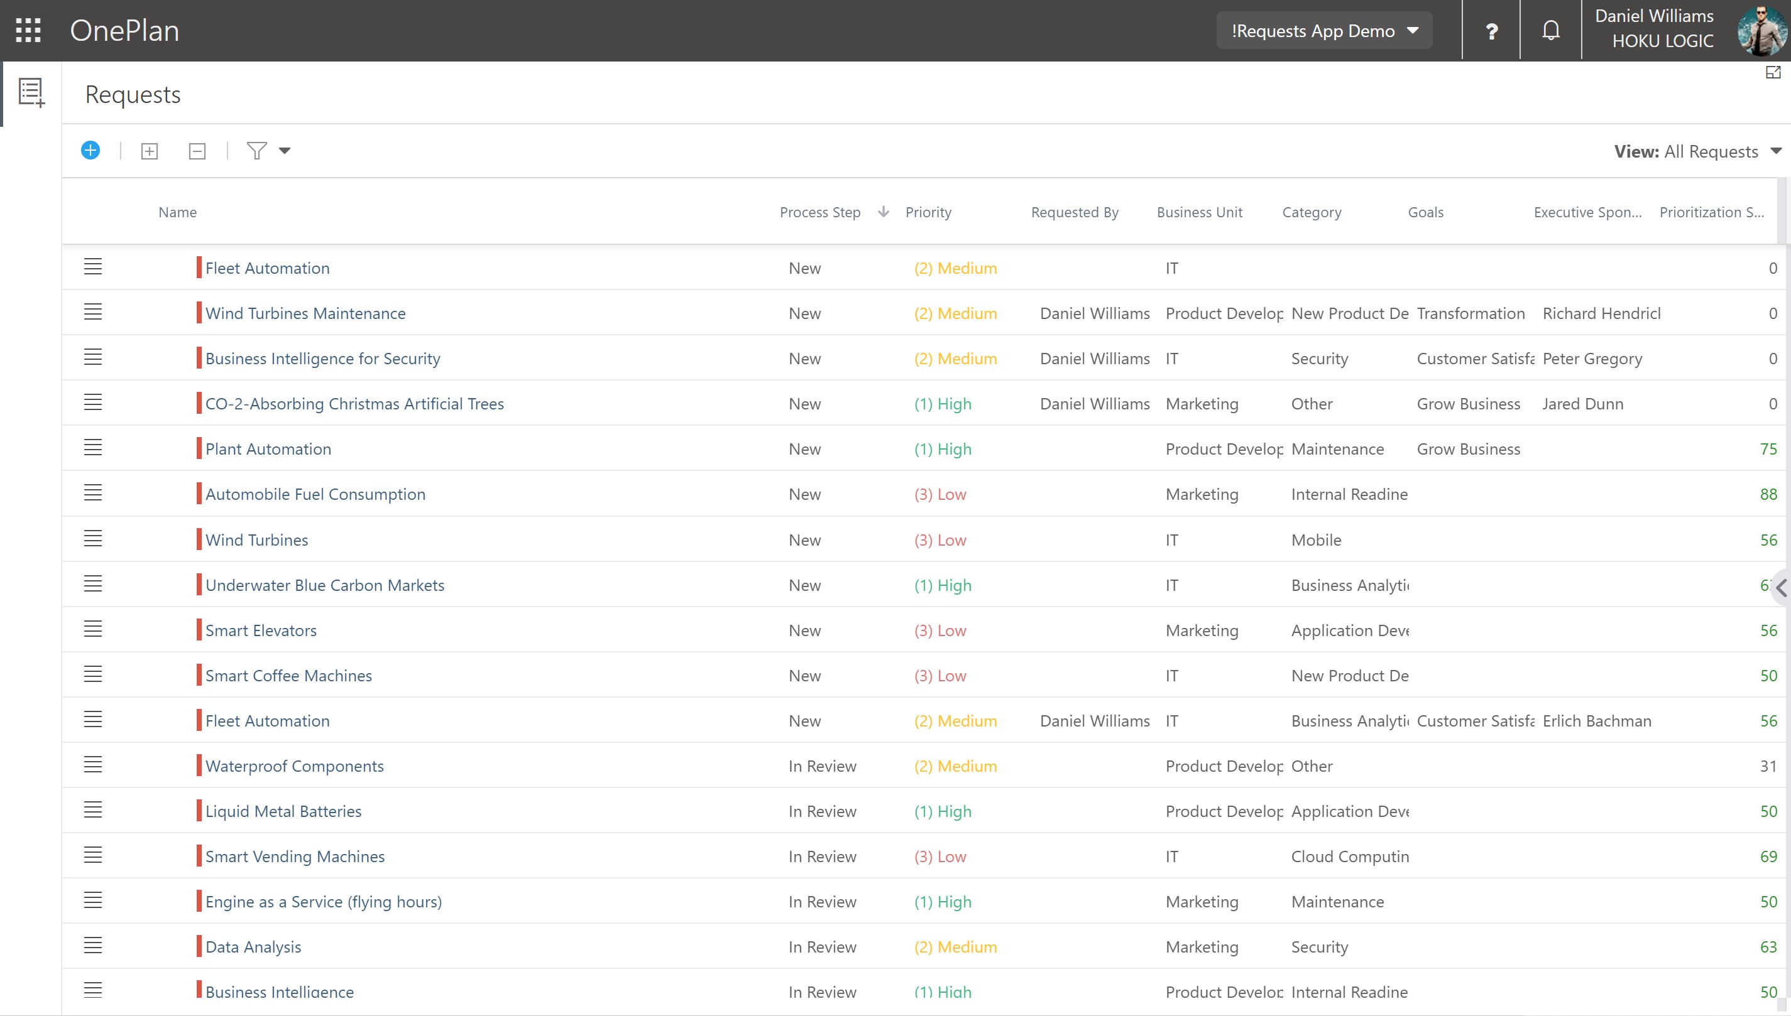Expand the filter dropdown arrow
The width and height of the screenshot is (1791, 1016).
[x=285, y=151]
